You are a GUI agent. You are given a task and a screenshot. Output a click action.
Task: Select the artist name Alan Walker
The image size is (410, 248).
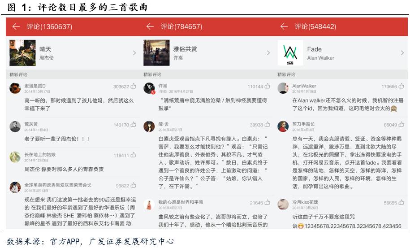(320, 58)
